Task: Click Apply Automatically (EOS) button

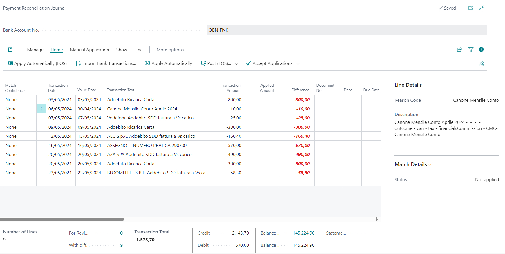Action: [37, 63]
